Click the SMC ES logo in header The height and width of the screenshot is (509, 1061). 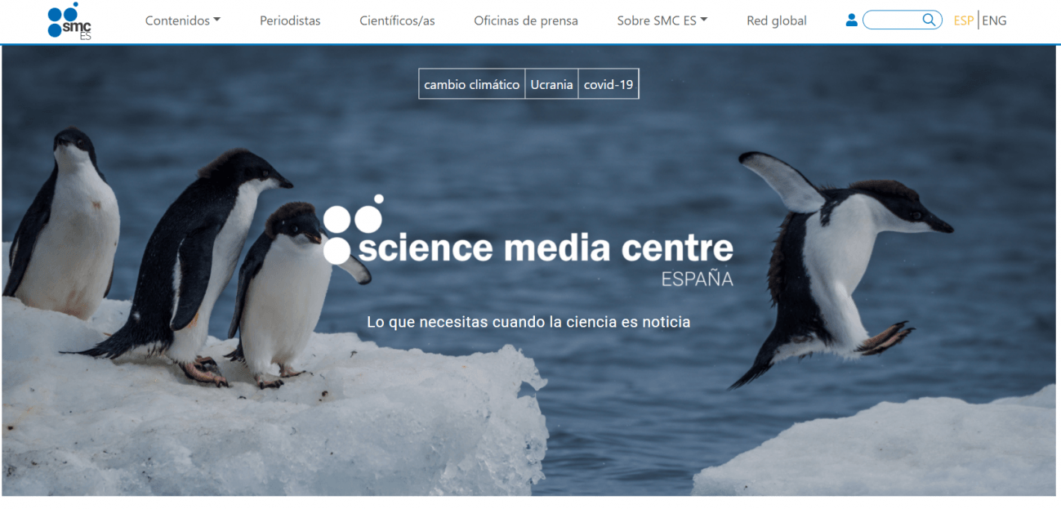(x=69, y=20)
